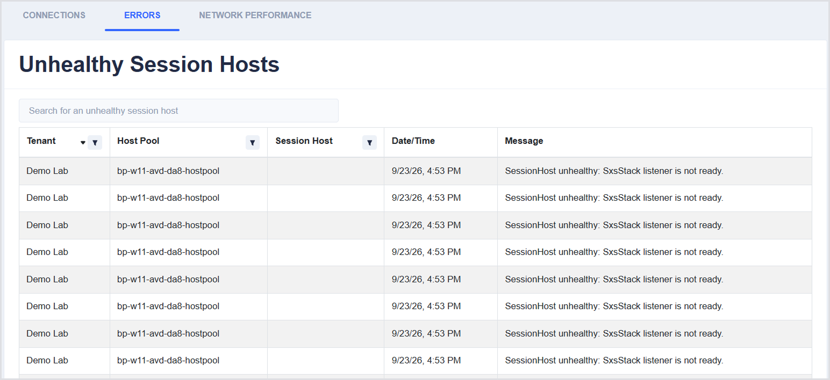Click the Unhealthy Session Hosts heading
Screen dimensions: 830x380
149,64
